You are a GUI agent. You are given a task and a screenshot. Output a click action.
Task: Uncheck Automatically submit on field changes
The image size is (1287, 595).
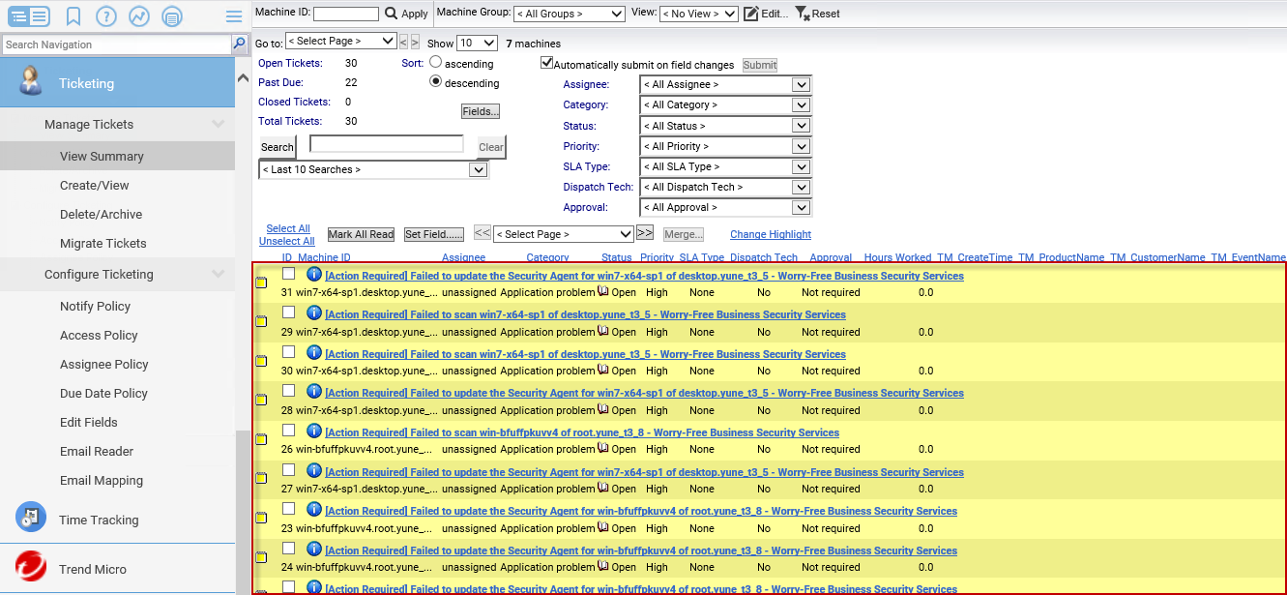coord(546,64)
